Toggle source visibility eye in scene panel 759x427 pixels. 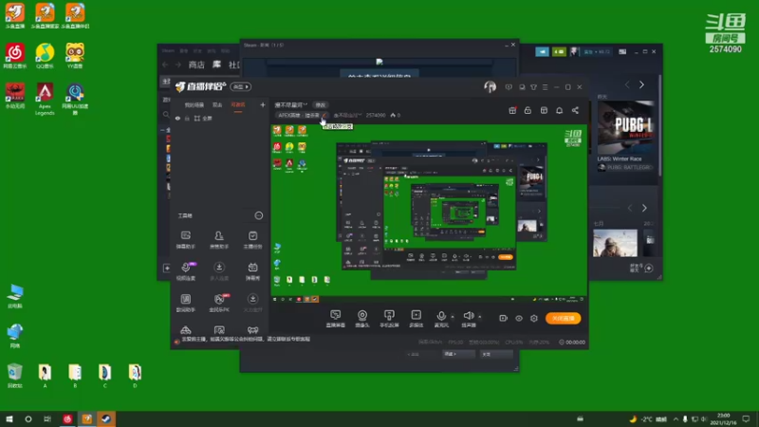[177, 118]
